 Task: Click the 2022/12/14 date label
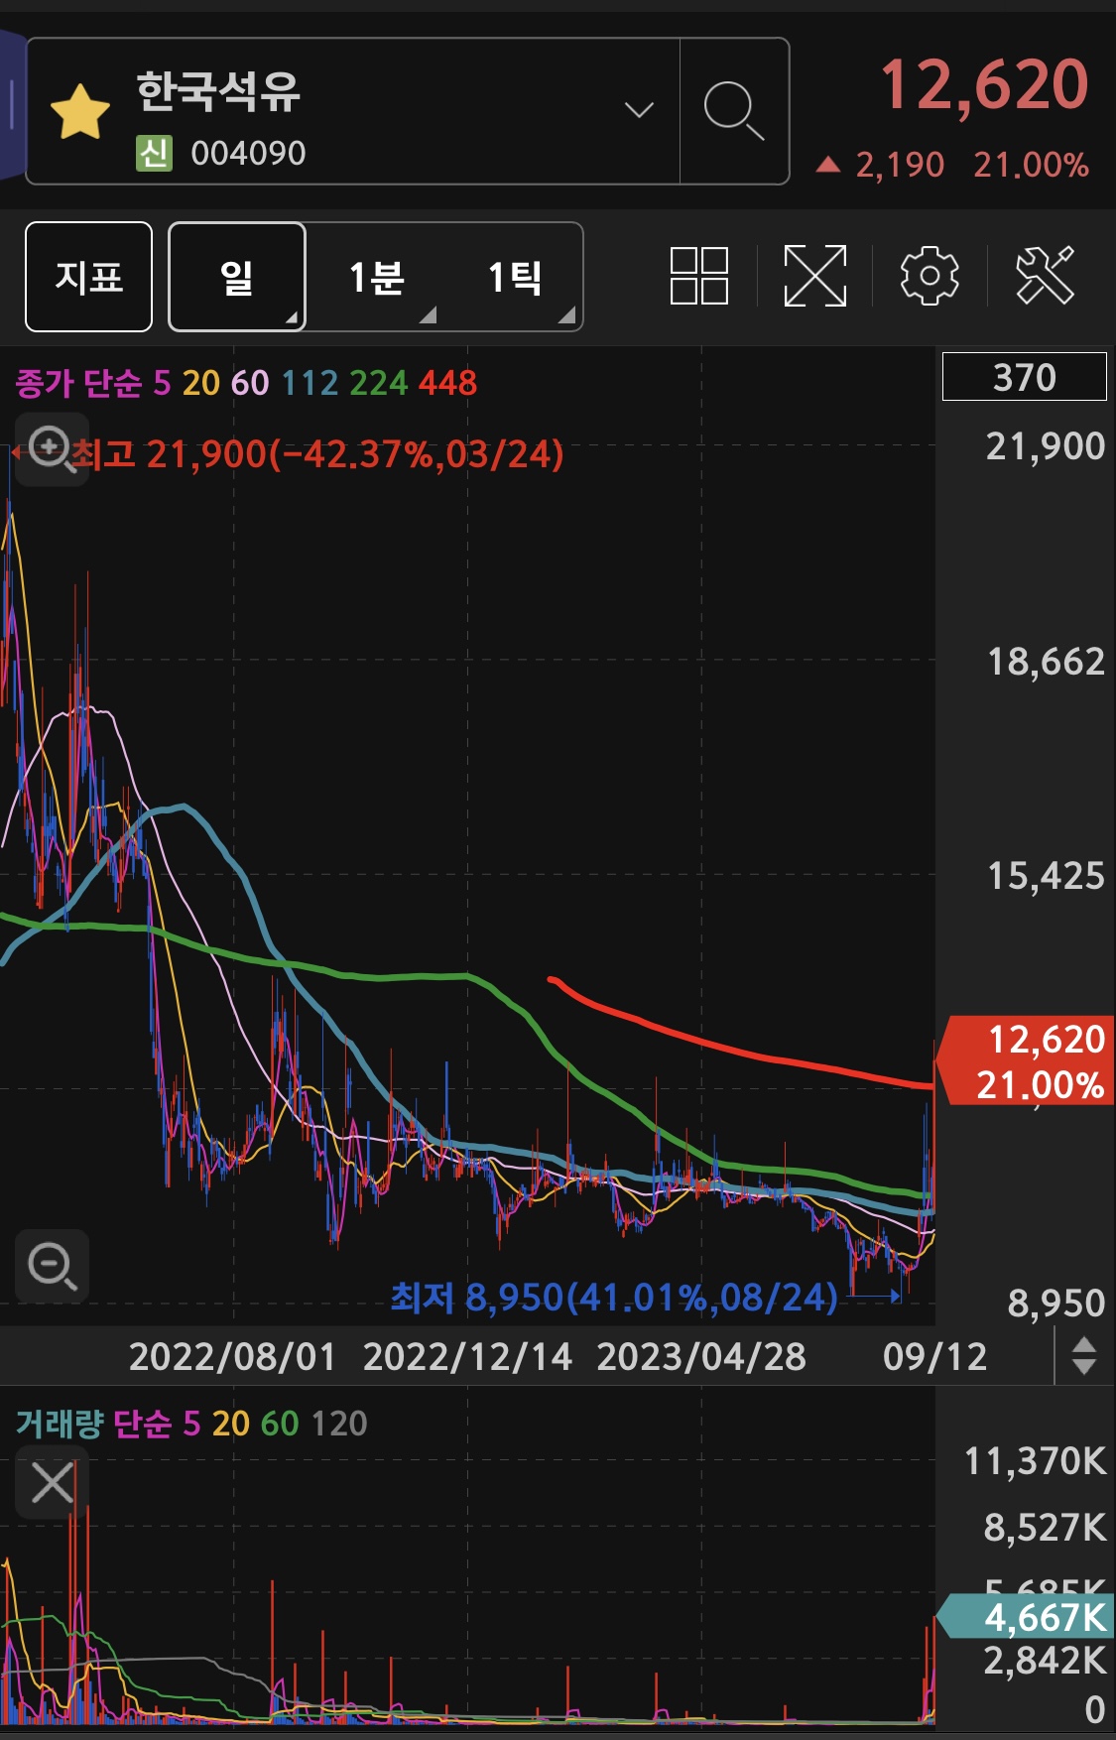coord(467,1356)
